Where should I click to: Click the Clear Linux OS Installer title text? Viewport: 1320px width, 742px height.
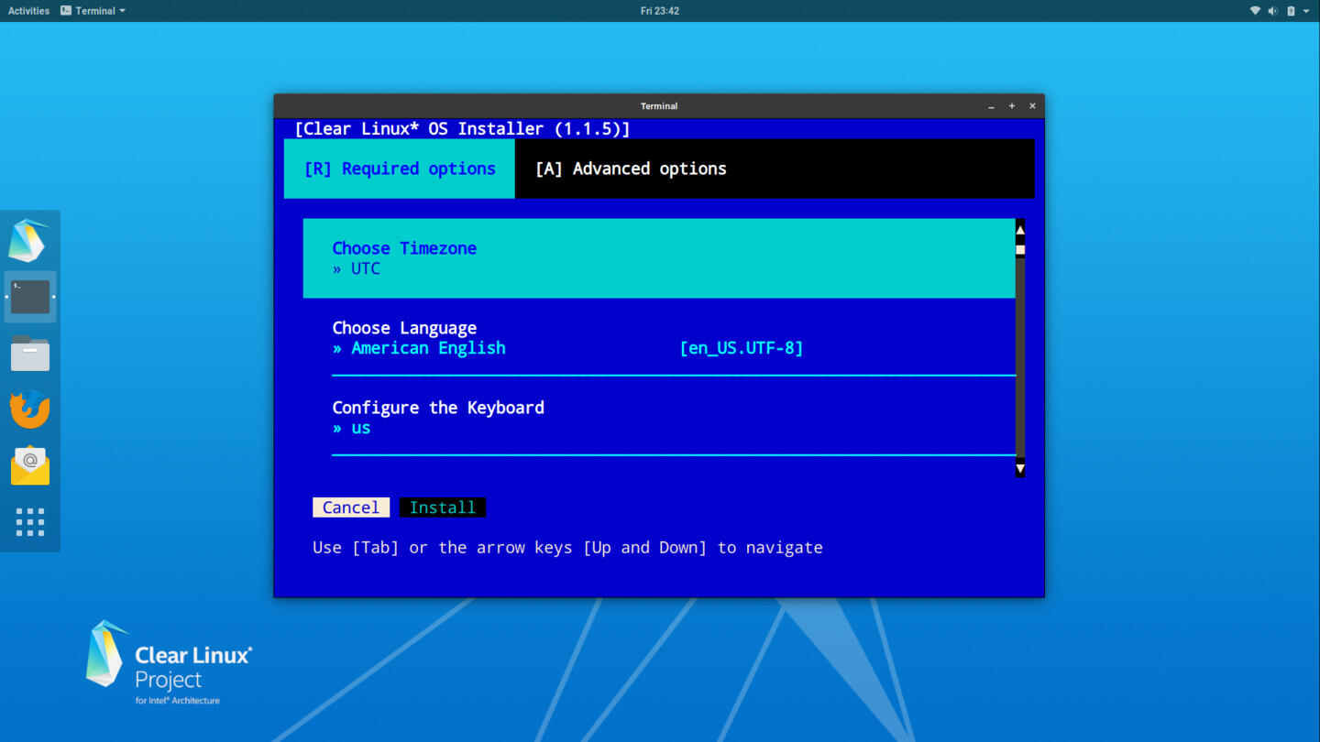(462, 129)
